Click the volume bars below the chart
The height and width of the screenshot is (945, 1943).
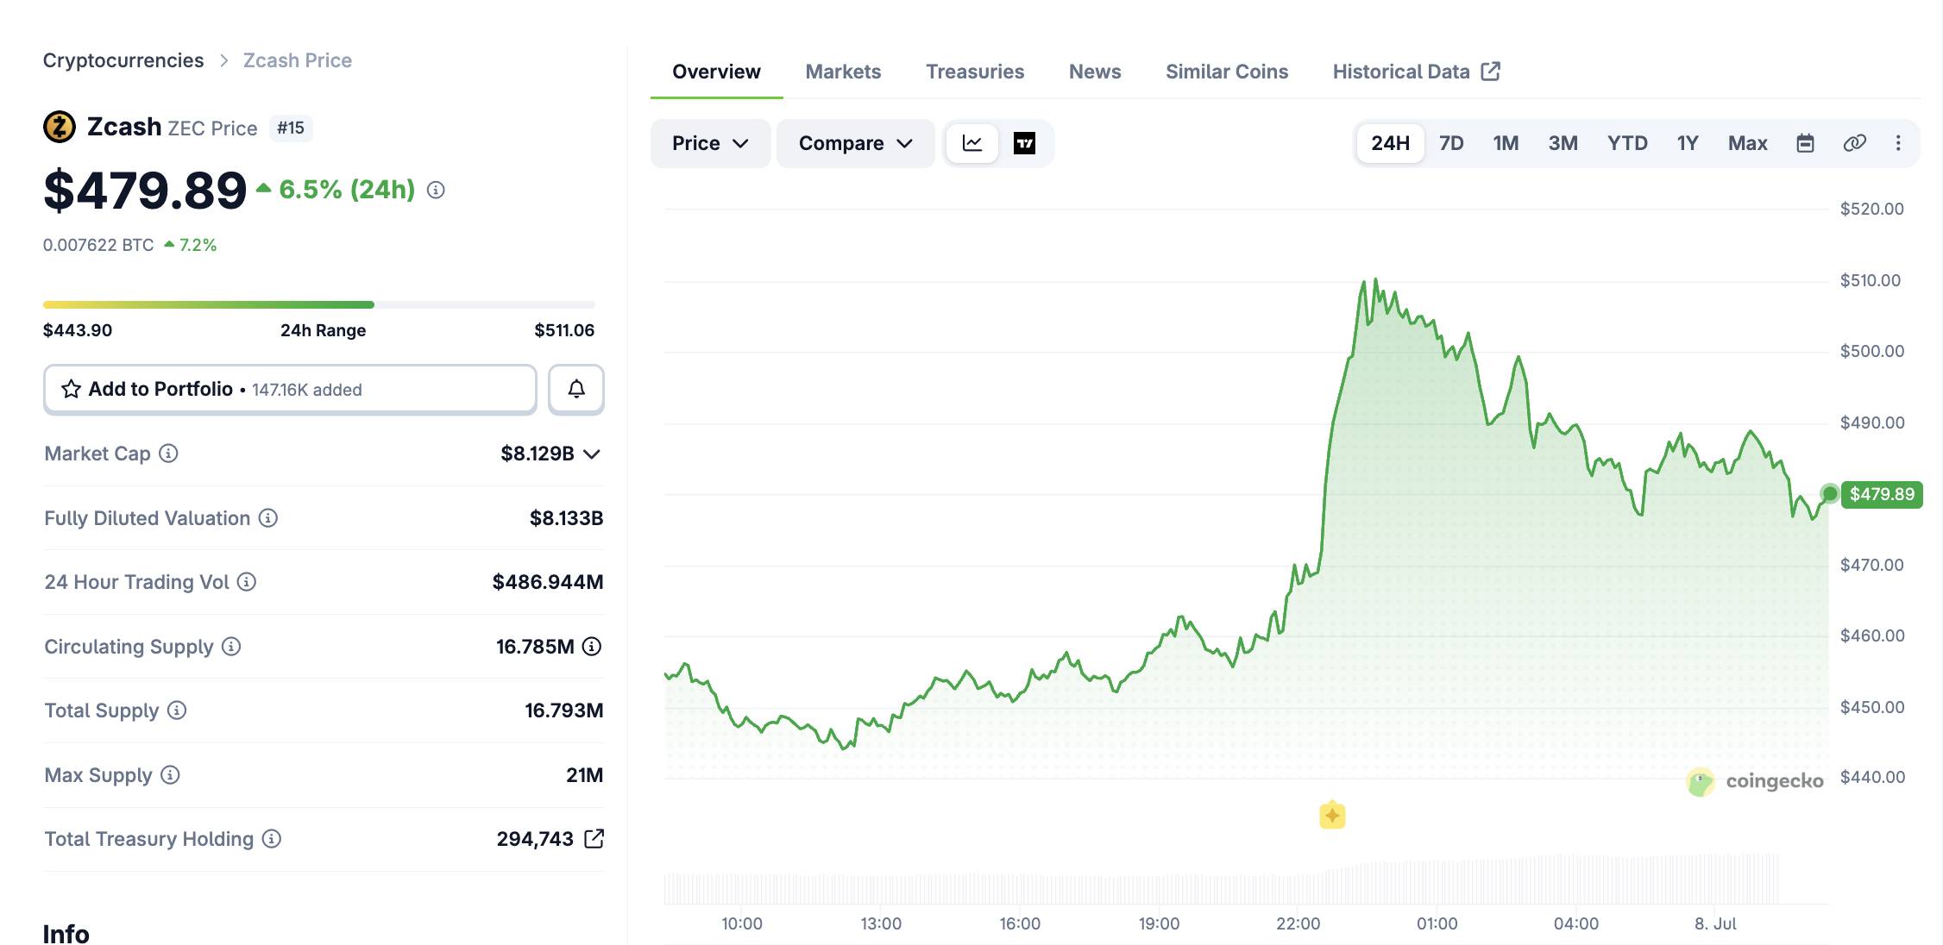[x=1222, y=879]
